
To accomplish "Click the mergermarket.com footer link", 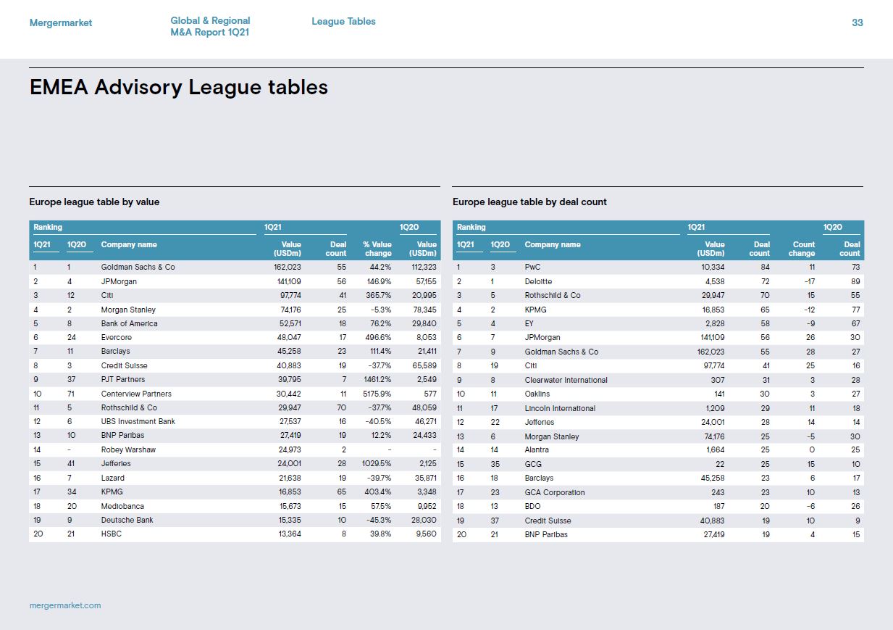I will 65,605.
